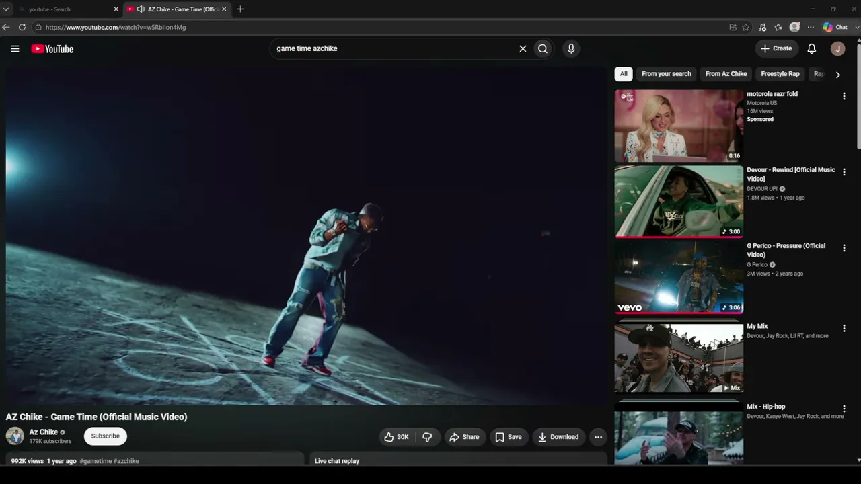Open the browser favorites list

[778, 27]
